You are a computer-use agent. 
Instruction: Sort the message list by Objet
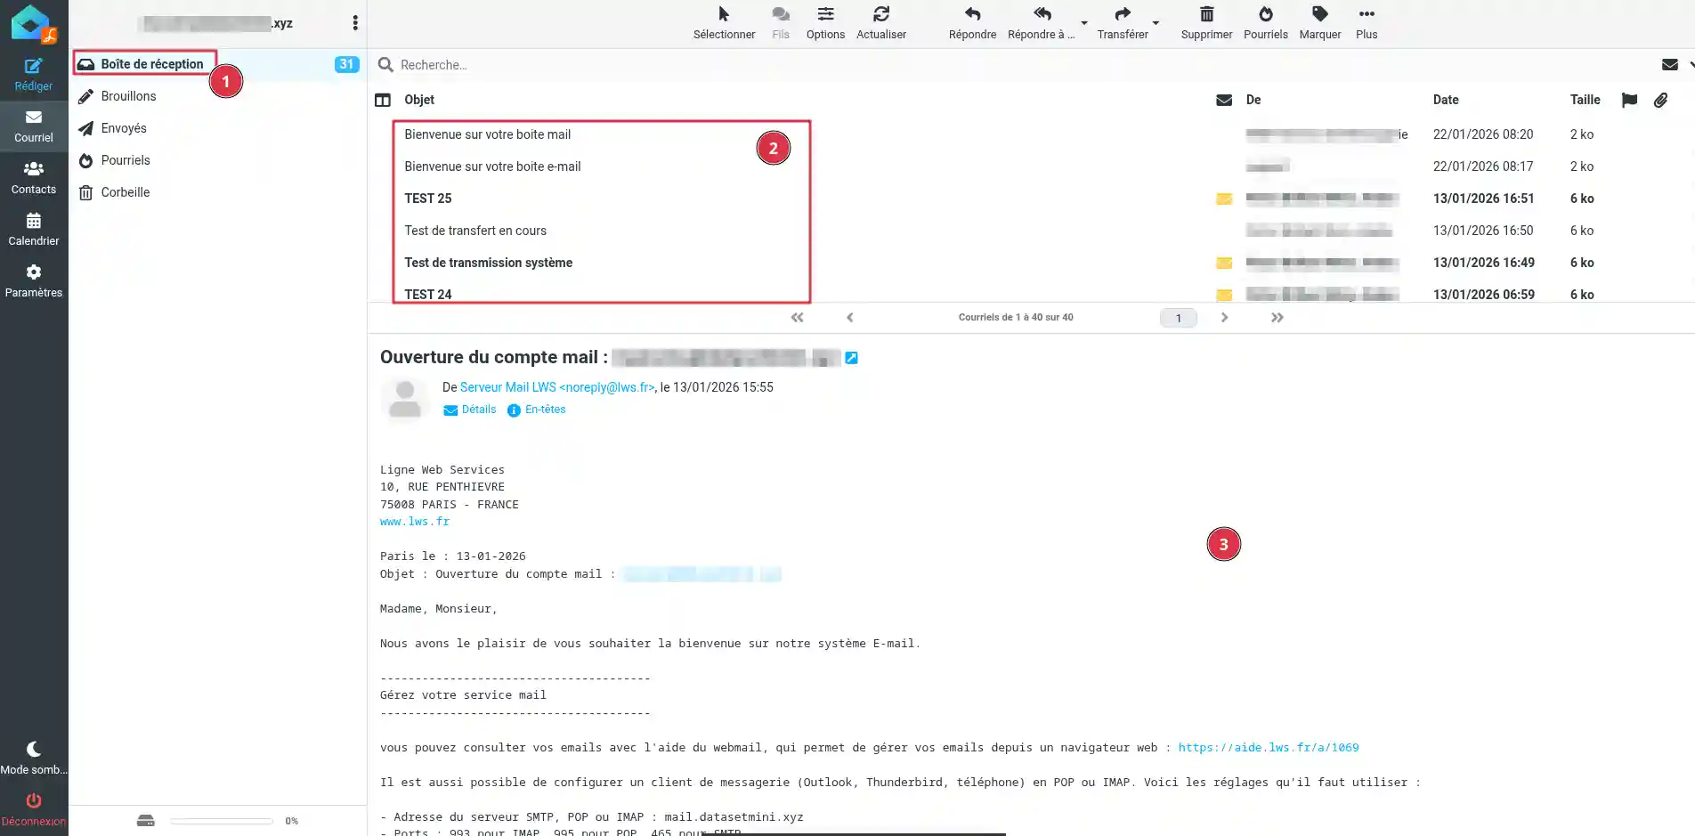[x=419, y=100]
